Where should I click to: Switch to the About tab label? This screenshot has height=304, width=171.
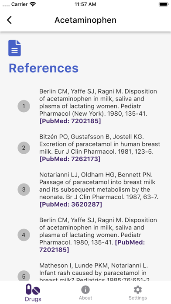[x=85, y=298]
